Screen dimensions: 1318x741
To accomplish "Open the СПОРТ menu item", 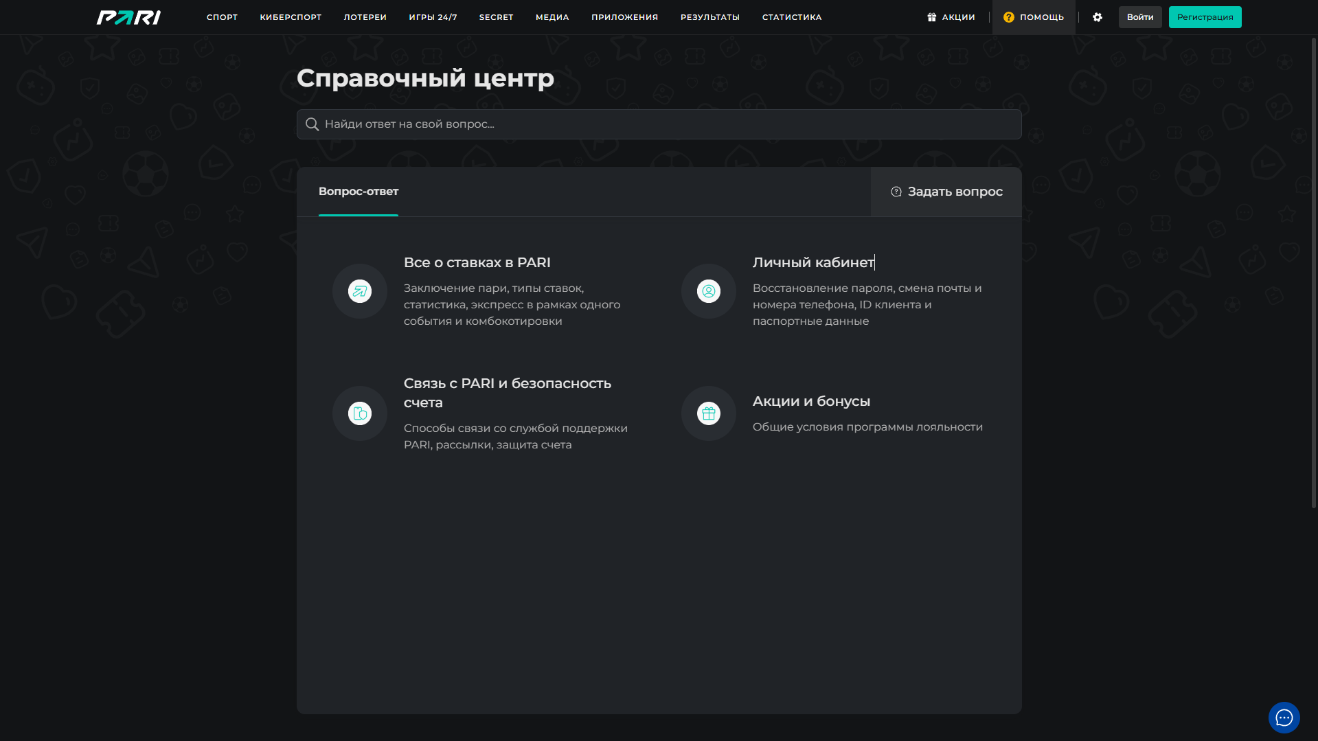I will pyautogui.click(x=222, y=17).
